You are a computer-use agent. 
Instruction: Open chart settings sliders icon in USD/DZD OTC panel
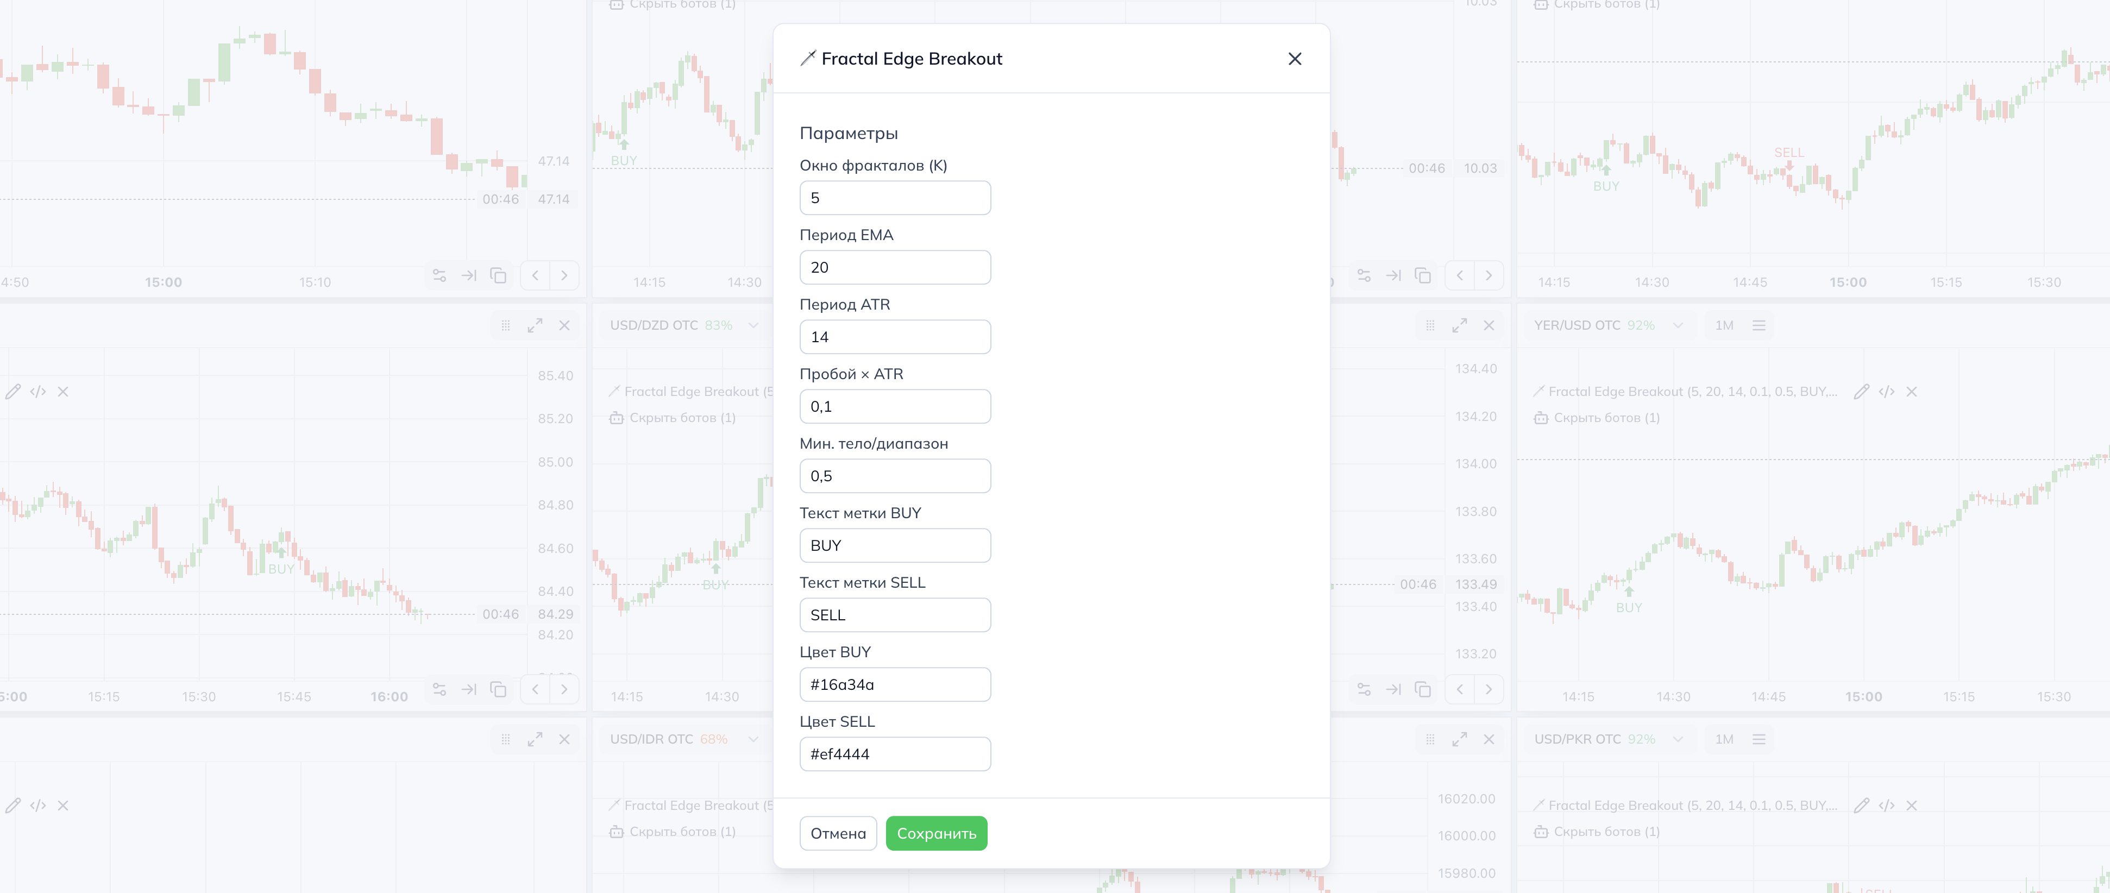tap(1364, 689)
